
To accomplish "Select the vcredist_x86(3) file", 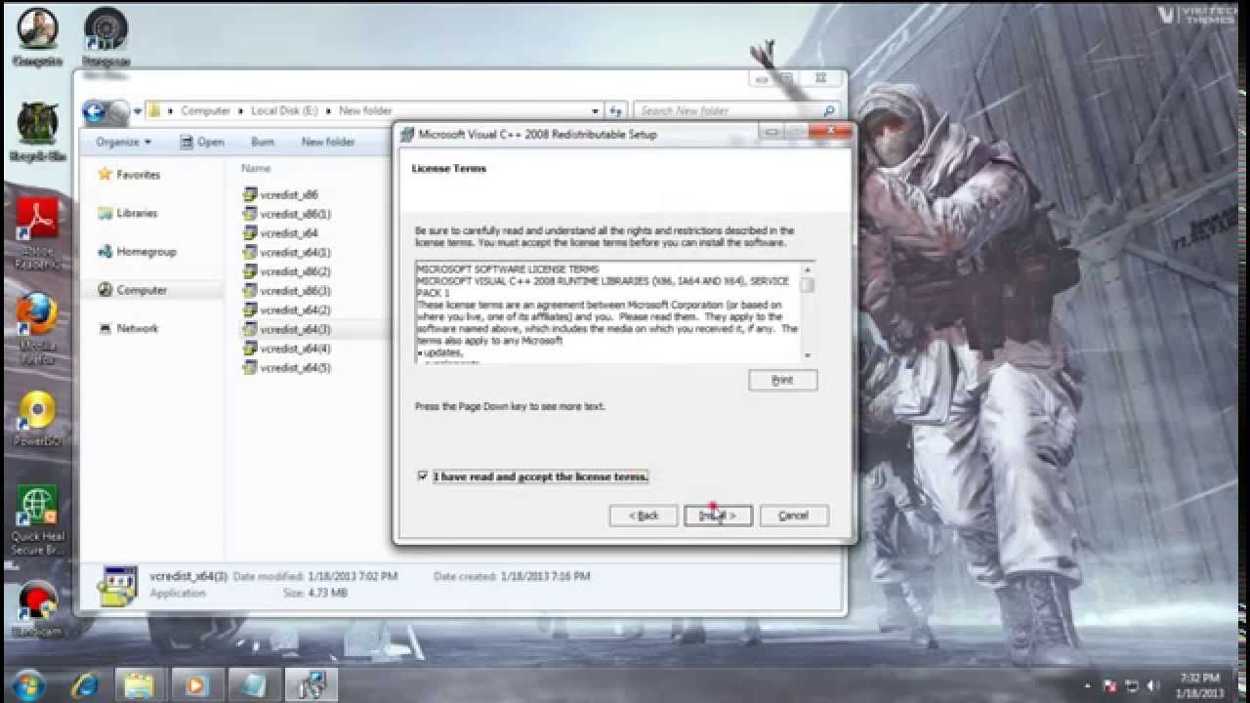I will [287, 291].
